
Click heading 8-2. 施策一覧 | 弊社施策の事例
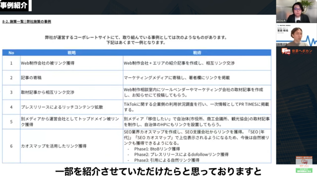point(27,21)
